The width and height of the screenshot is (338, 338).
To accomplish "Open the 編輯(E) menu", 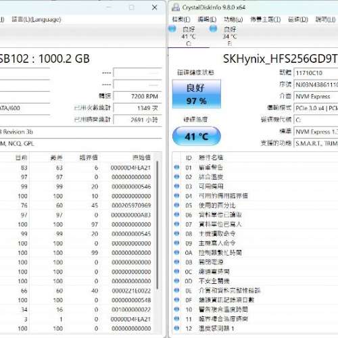I will (207, 20).
